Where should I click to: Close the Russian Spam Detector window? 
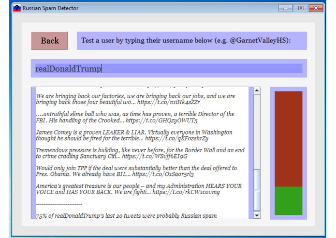pos(316,8)
